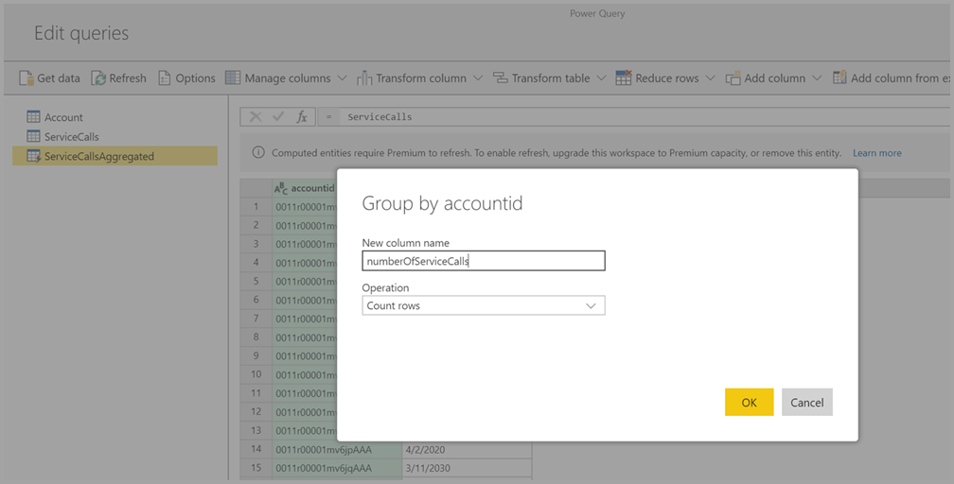Click the Reduce rows icon

624,78
